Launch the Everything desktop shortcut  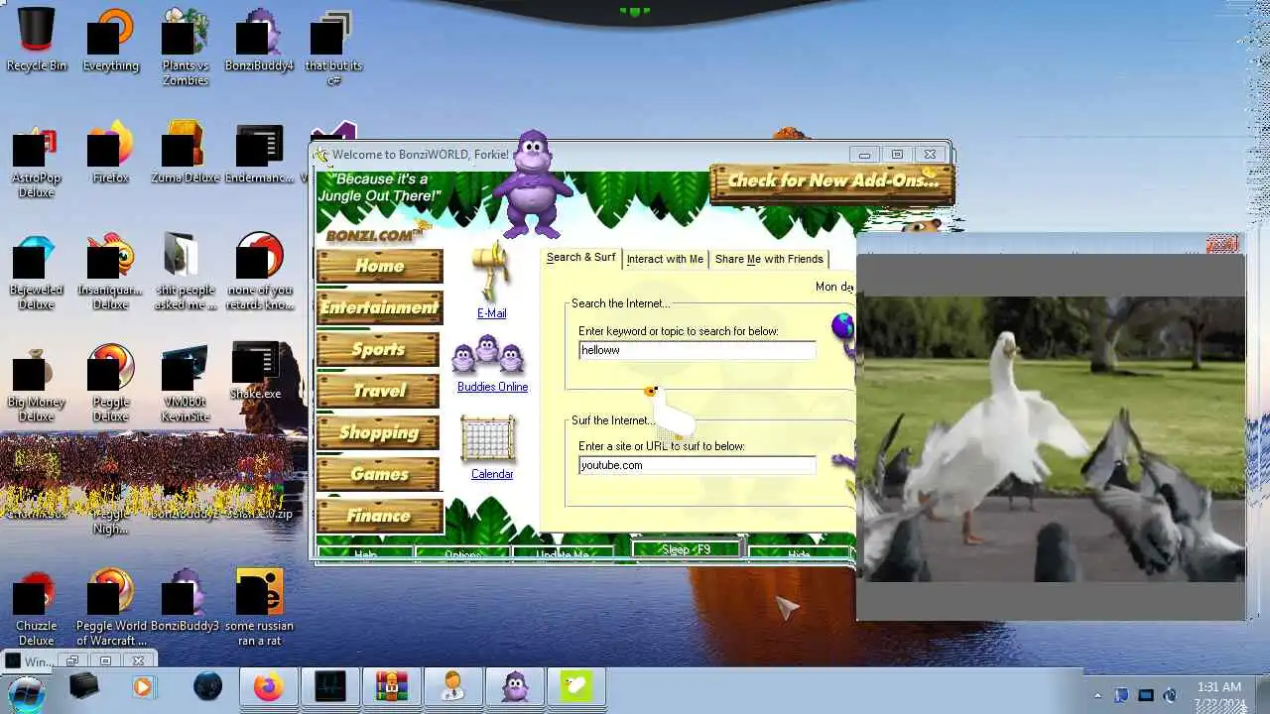110,40
